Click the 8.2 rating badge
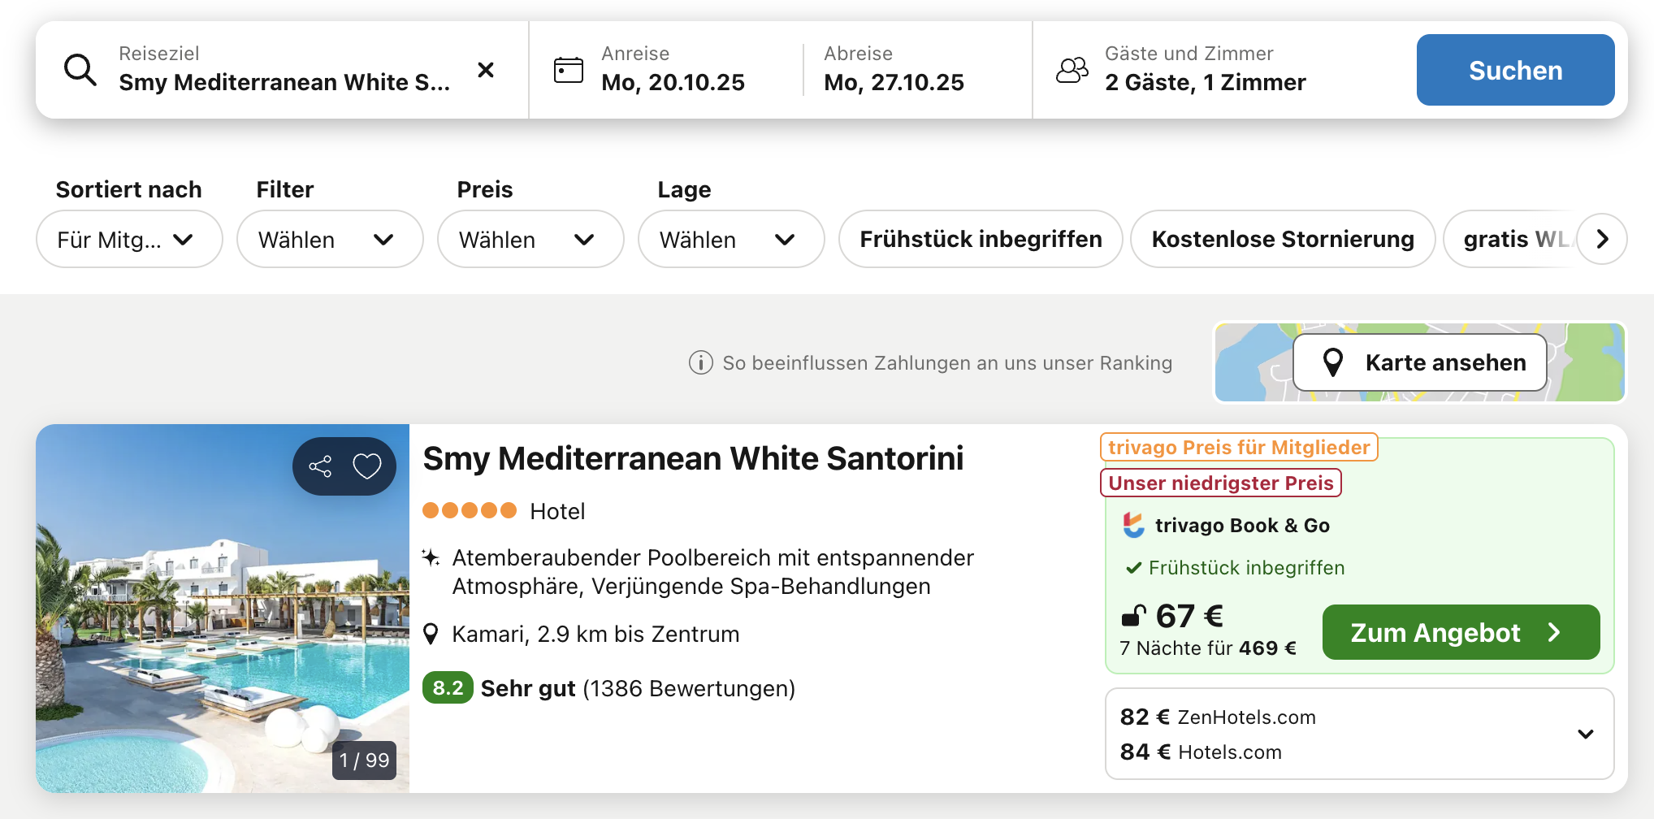 [x=448, y=688]
